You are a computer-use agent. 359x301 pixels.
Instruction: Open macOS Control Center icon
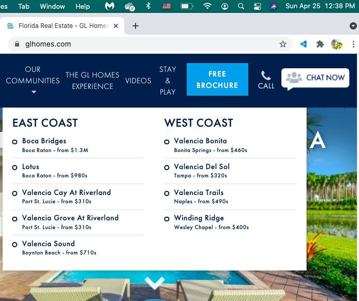258,6
